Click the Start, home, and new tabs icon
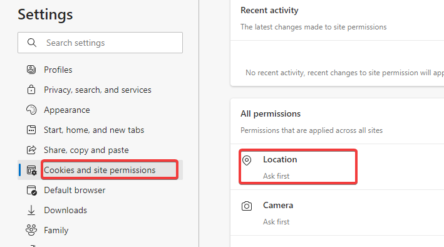Viewport: 444px width, 247px height. [31, 130]
